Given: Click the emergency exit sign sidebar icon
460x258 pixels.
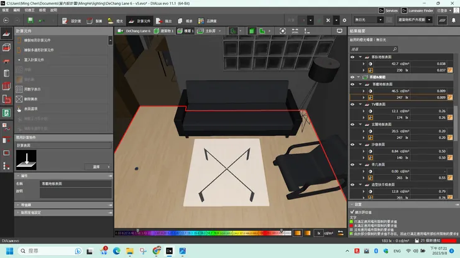Looking at the screenshot, I should (x=6, y=113).
